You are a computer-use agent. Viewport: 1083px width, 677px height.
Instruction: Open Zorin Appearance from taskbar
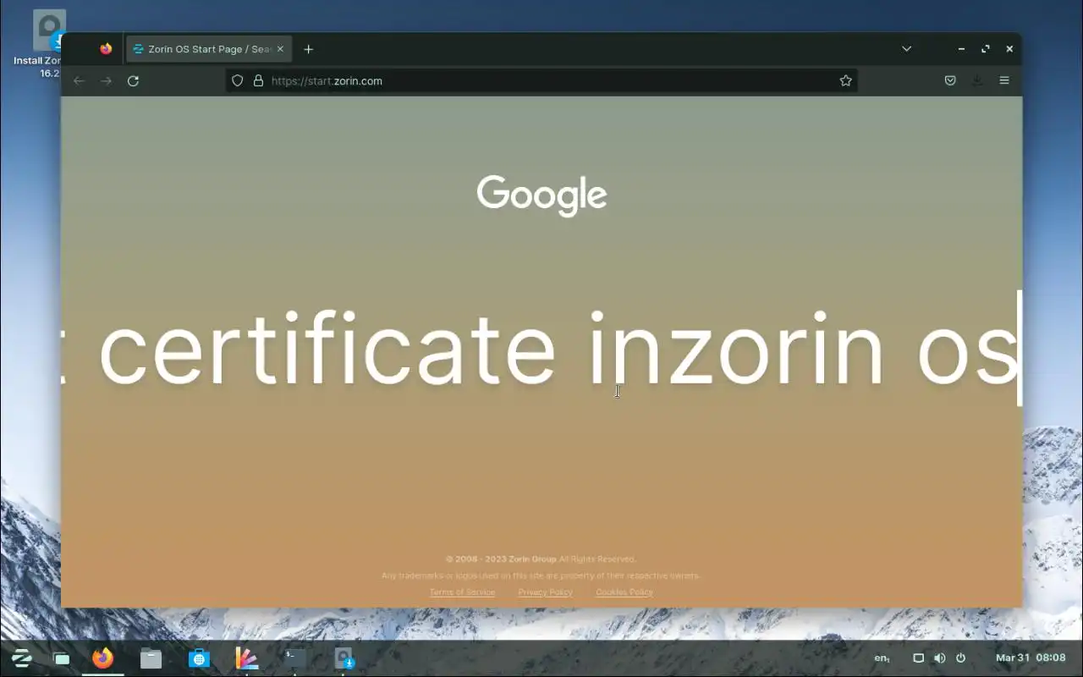(246, 658)
